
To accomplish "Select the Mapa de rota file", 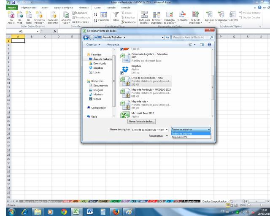I will 146,105.
